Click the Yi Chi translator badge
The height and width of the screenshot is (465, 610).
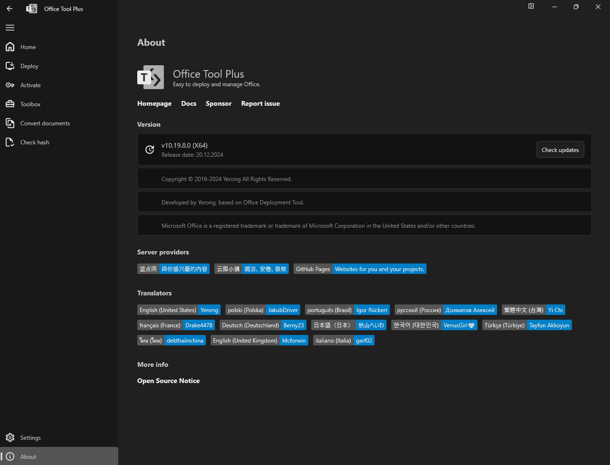533,310
